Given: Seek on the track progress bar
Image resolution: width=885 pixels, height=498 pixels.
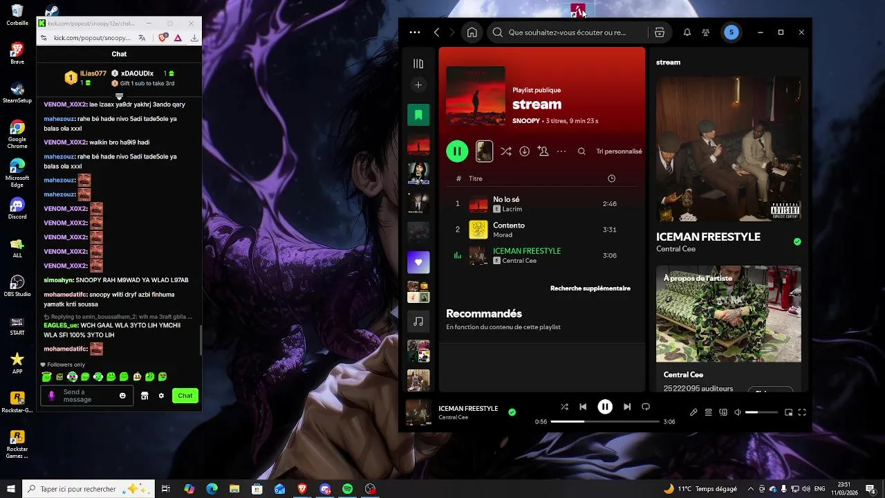Looking at the screenshot, I should coord(605,421).
